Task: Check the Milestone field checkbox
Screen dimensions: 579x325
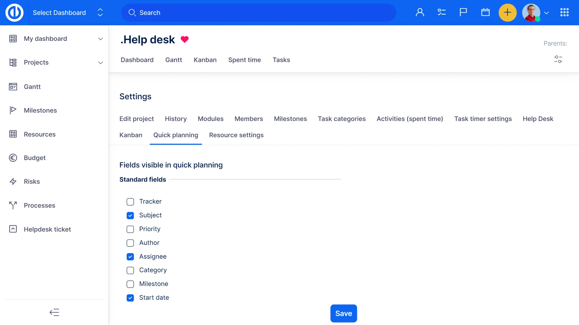Action: point(130,284)
